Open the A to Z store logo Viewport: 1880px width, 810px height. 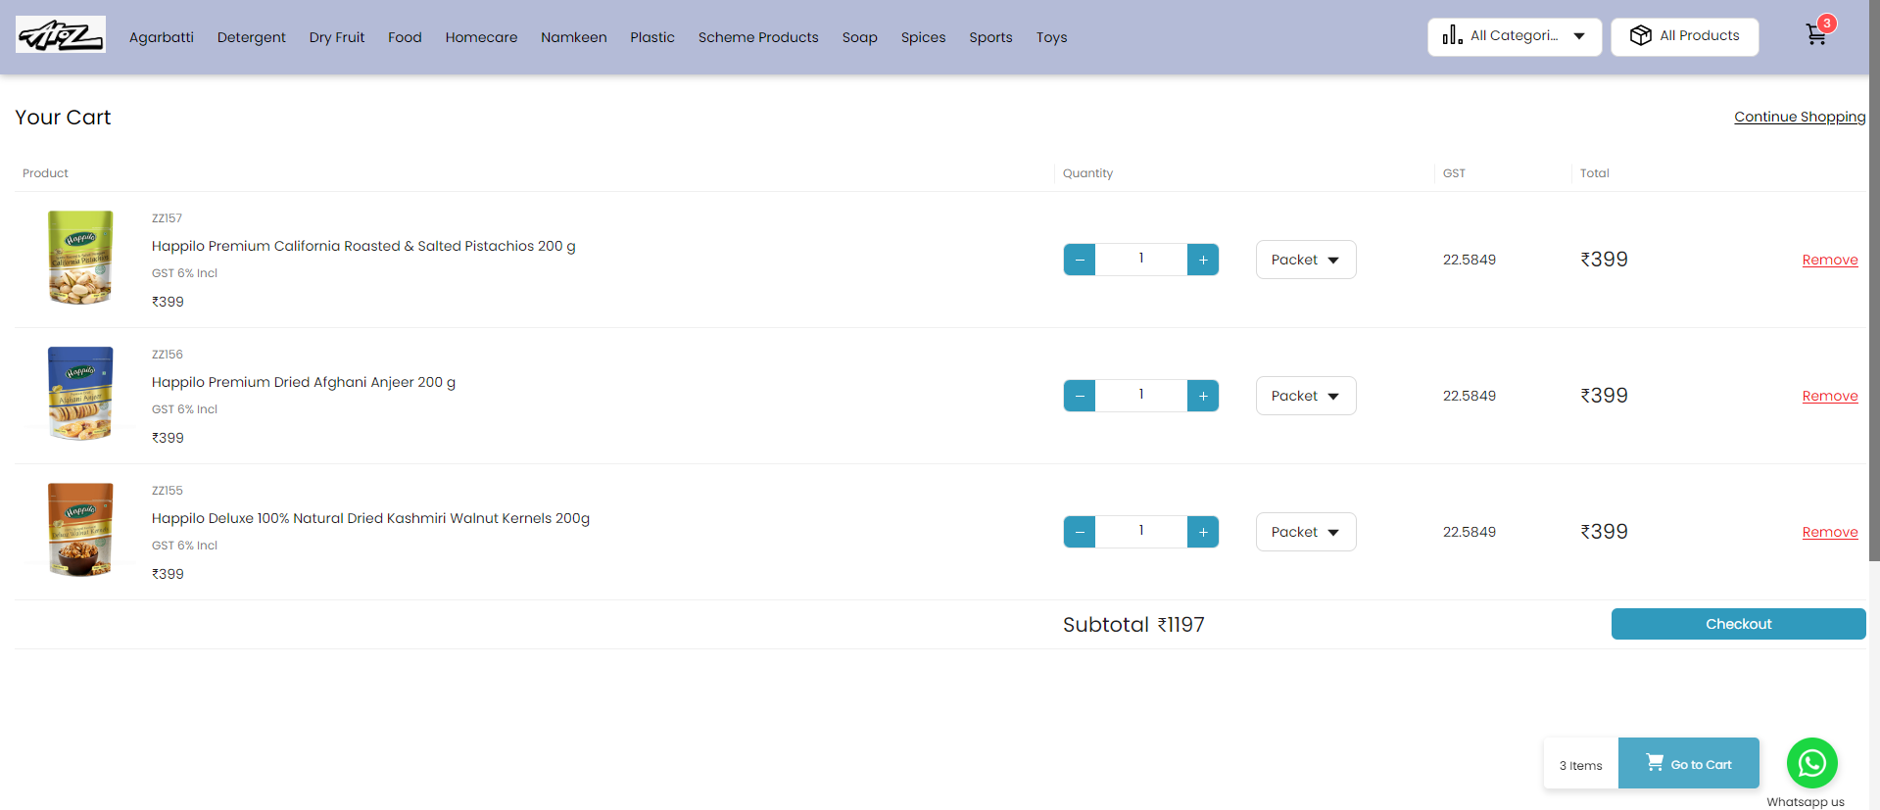pyautogui.click(x=61, y=35)
